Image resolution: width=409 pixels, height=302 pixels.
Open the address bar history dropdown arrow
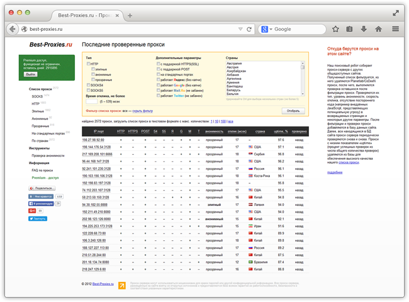[240, 29]
